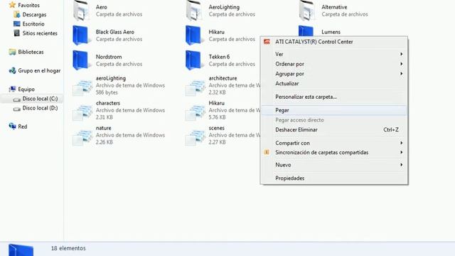Click Pegar acceso directo entry
Screen dimensions: 455x256
tap(334, 120)
